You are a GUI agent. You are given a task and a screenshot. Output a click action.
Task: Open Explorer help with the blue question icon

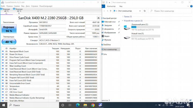click(191, 6)
